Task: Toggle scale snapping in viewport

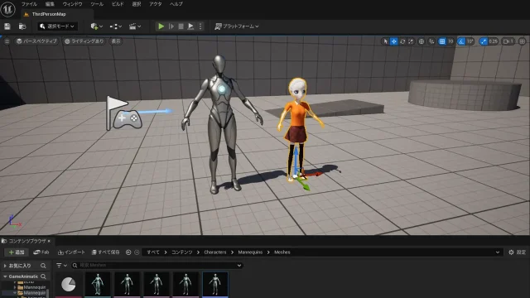Action: [484, 41]
